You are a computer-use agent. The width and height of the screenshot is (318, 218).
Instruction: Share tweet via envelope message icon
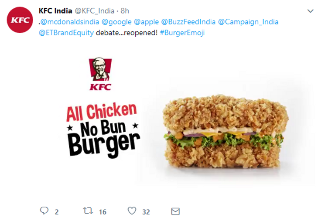point(175,211)
